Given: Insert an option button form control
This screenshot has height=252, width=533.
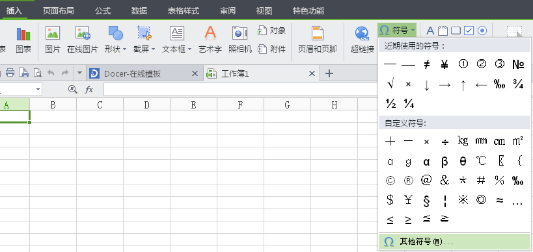Looking at the screenshot, I should (x=482, y=31).
